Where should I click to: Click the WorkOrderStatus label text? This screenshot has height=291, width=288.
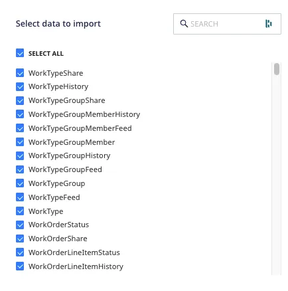pos(58,225)
